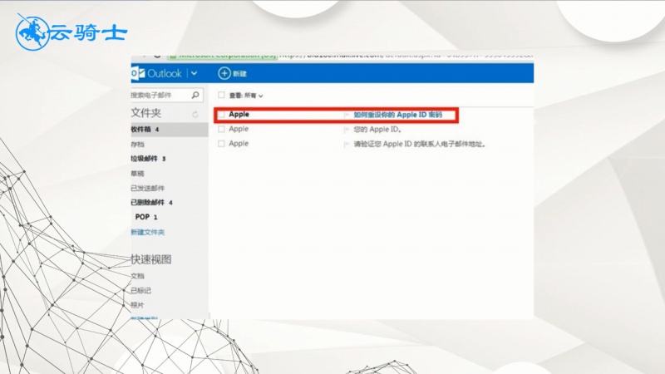Flag the 如何重设你的 Apple ID 密码 email

(x=347, y=115)
